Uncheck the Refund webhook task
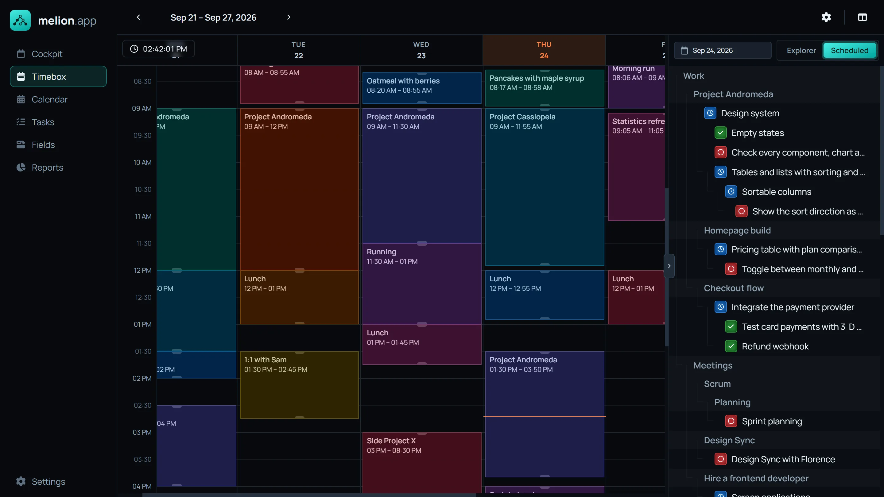 click(731, 346)
